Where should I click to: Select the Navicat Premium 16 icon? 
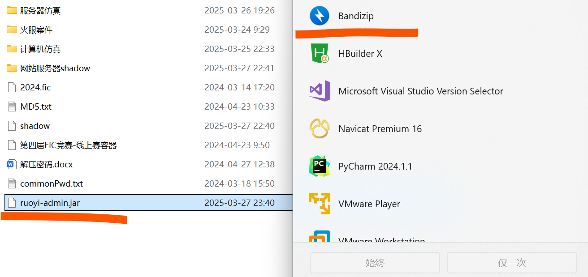tap(320, 128)
